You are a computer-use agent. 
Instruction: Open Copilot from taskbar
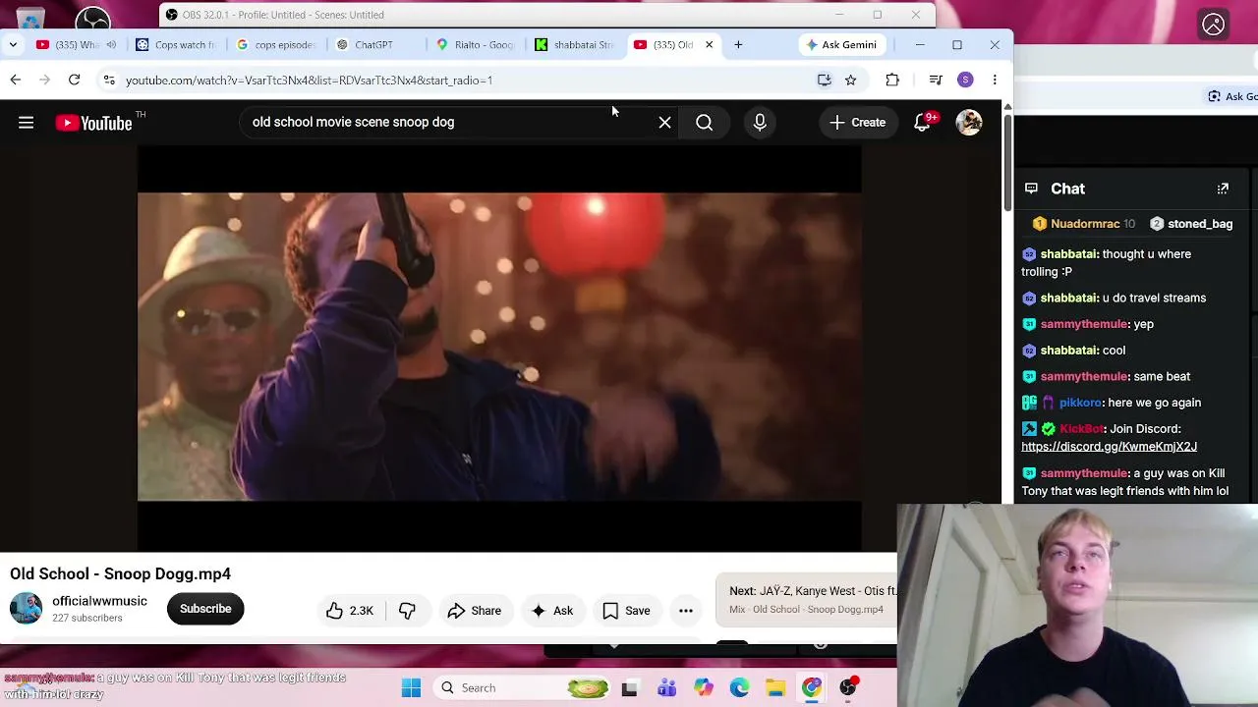click(704, 688)
